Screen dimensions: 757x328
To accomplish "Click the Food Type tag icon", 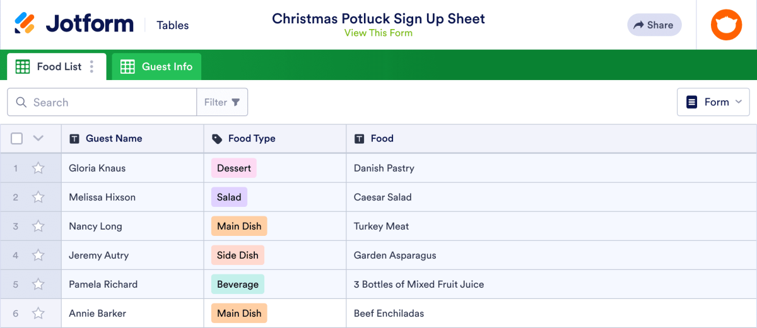I will tap(217, 139).
